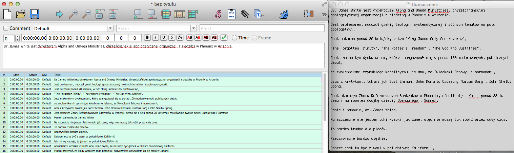Pick the outline color (third AB swatch)
This screenshot has width=514, height=153.
(206, 38)
